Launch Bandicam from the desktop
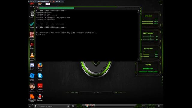 point(40,97)
